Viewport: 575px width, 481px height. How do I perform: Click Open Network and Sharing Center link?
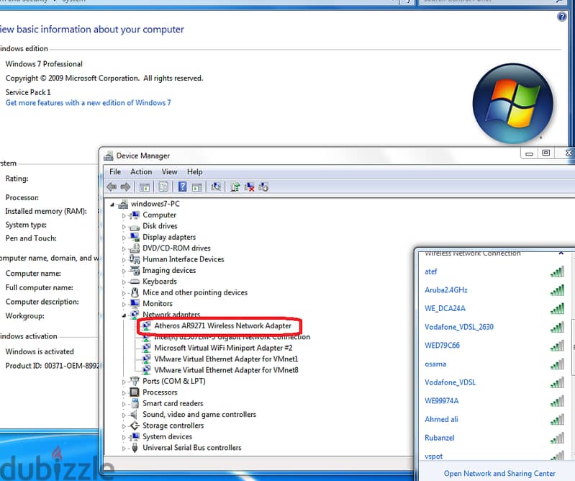[x=499, y=473]
